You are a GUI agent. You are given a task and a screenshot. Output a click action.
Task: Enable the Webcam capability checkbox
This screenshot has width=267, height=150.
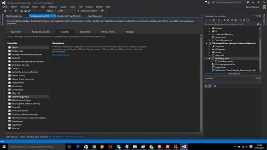pos(10,128)
